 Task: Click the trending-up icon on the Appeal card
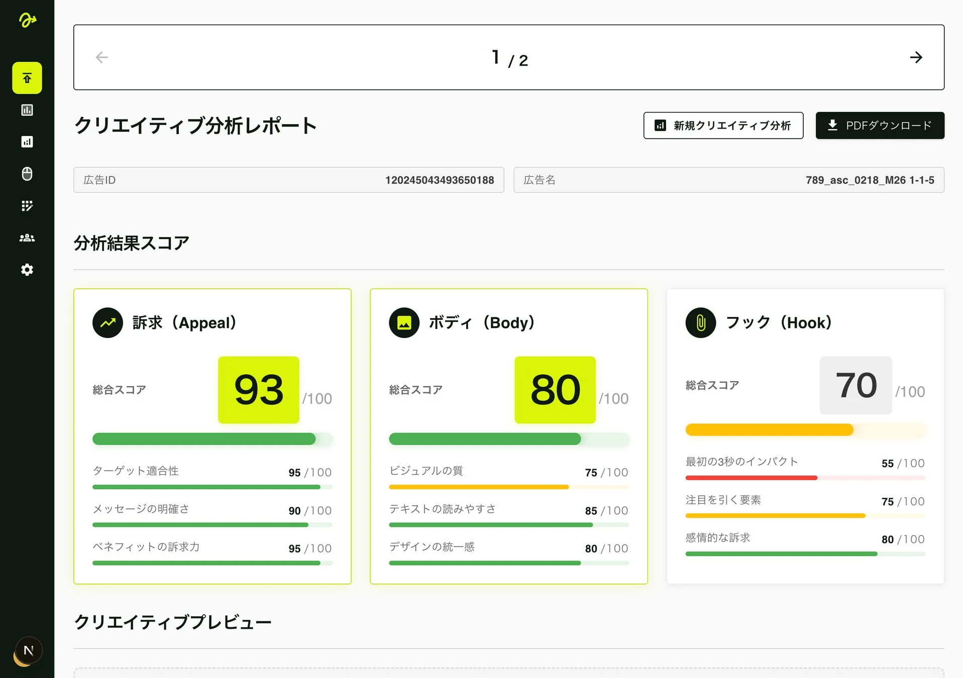[x=107, y=322]
